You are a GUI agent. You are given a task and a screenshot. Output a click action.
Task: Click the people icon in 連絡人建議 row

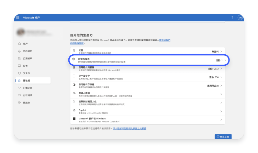[x=74, y=93]
